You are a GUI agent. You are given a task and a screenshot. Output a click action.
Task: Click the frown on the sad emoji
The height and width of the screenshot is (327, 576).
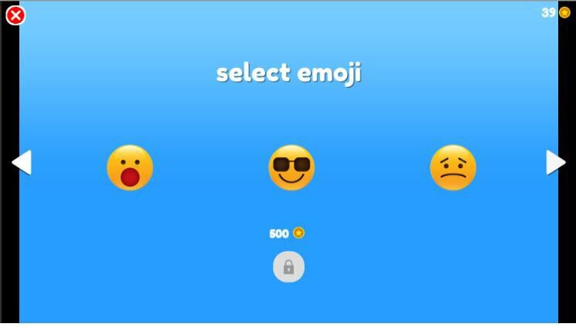pos(453,176)
